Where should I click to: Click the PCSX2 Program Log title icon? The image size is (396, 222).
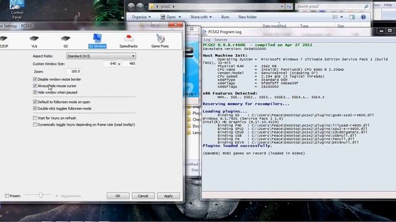205,31
